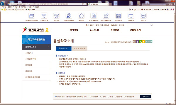This screenshot has width=176, height=105.
Task: Open the 정보공개 presentation board icon
Action: tap(131, 16)
